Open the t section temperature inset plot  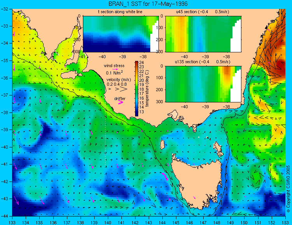(x=121, y=34)
